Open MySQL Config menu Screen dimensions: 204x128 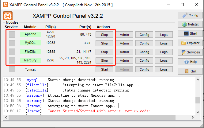[x=144, y=43]
